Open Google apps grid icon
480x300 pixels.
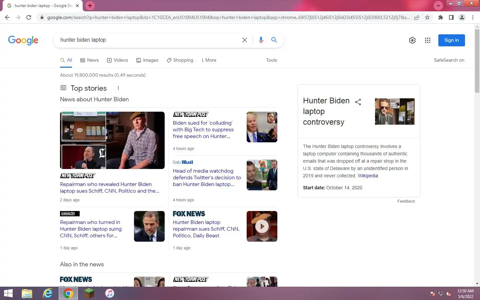pyautogui.click(x=428, y=40)
